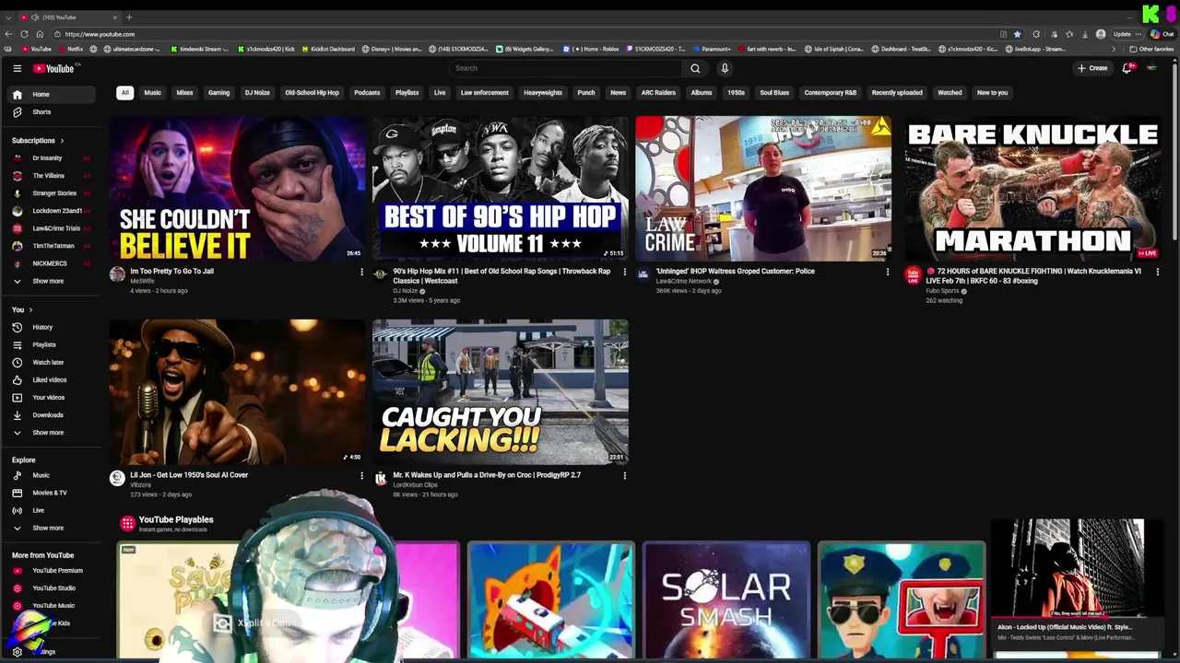Select the Gaming filter chip
The image size is (1180, 663).
[x=218, y=92]
